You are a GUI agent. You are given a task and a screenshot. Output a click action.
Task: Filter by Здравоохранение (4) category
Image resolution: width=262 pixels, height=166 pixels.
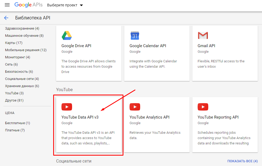(x=22, y=29)
